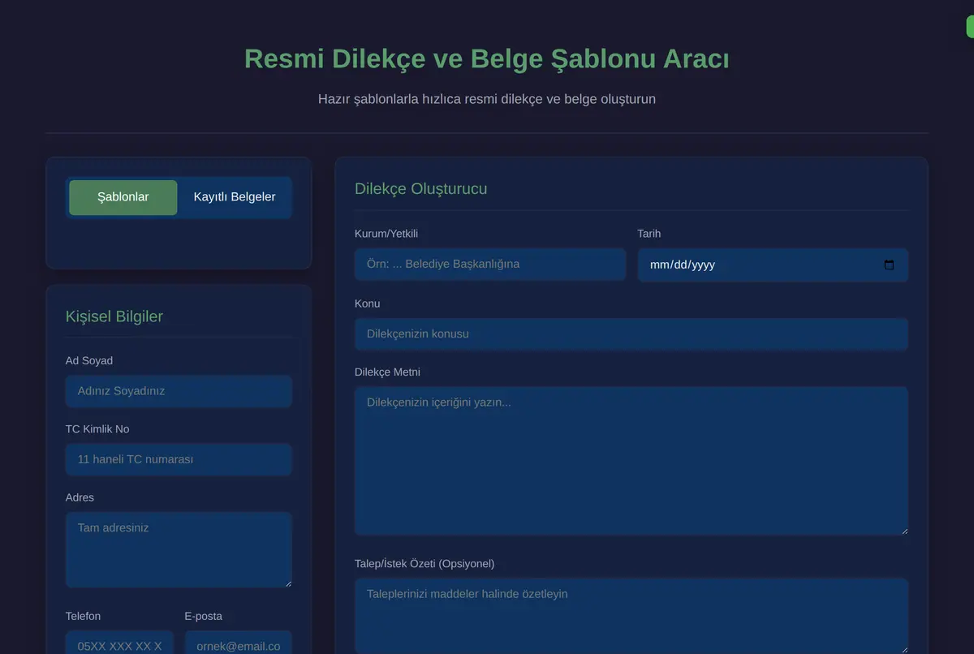Click the page title Resmi Dilekçe ve Belge Şablonu Aracı
This screenshot has height=654, width=974.
coord(487,59)
